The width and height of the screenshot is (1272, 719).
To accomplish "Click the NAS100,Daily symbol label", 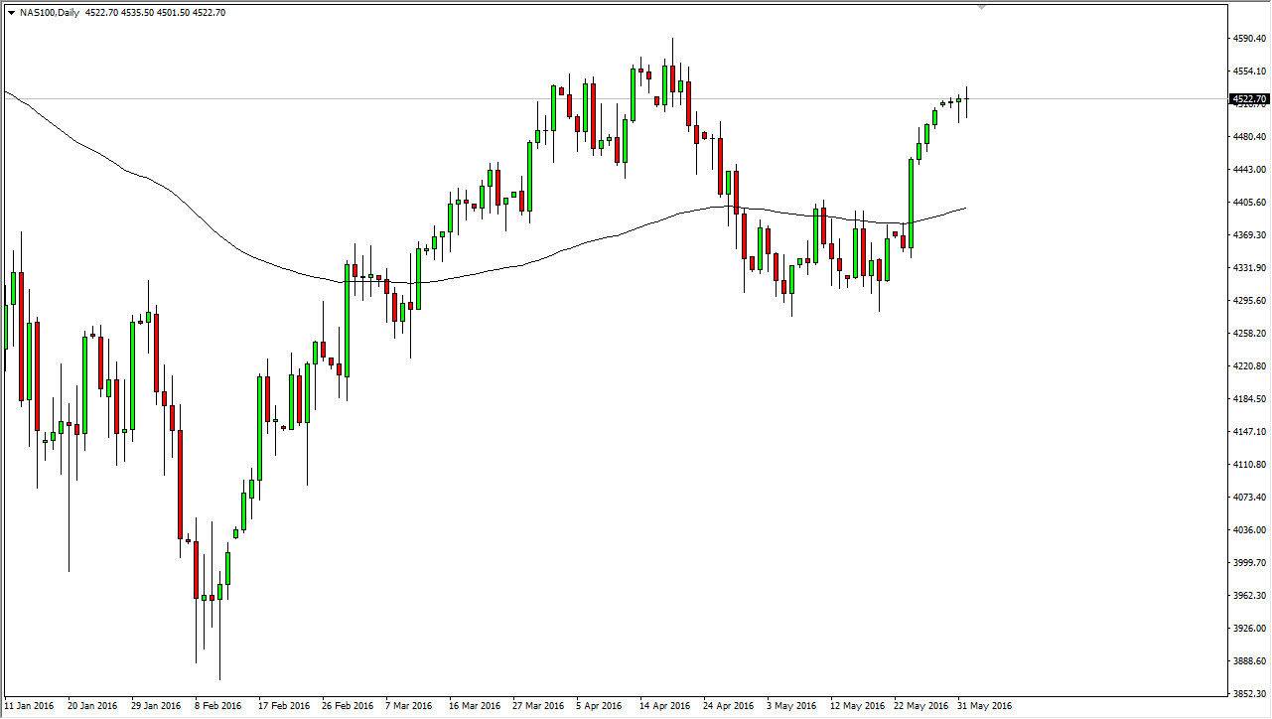I will [52, 13].
